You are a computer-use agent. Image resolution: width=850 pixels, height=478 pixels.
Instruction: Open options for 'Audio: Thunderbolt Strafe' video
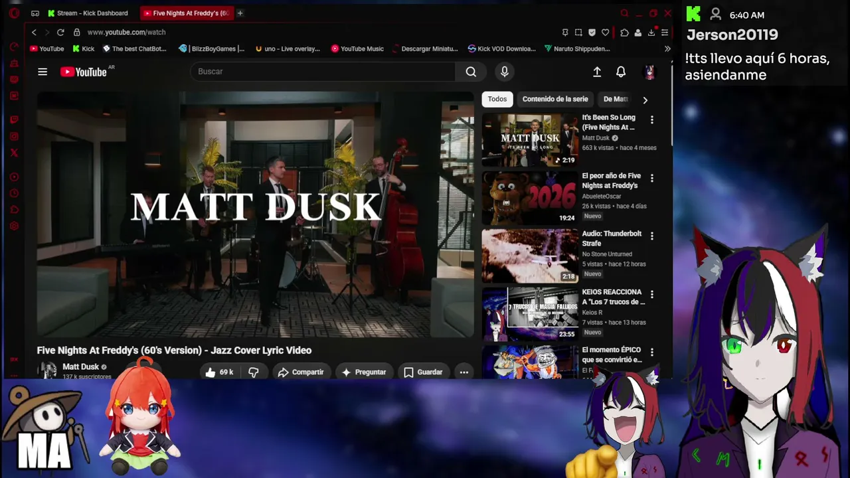[x=652, y=236]
